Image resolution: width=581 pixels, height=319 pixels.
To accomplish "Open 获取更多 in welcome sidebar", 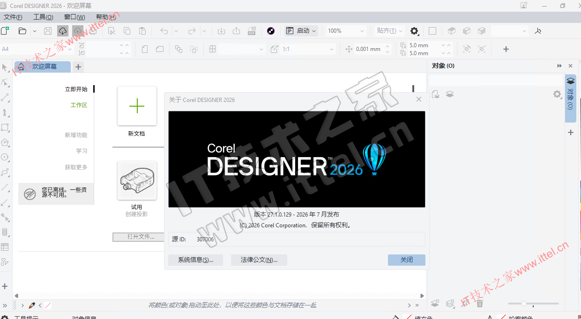I will point(76,167).
